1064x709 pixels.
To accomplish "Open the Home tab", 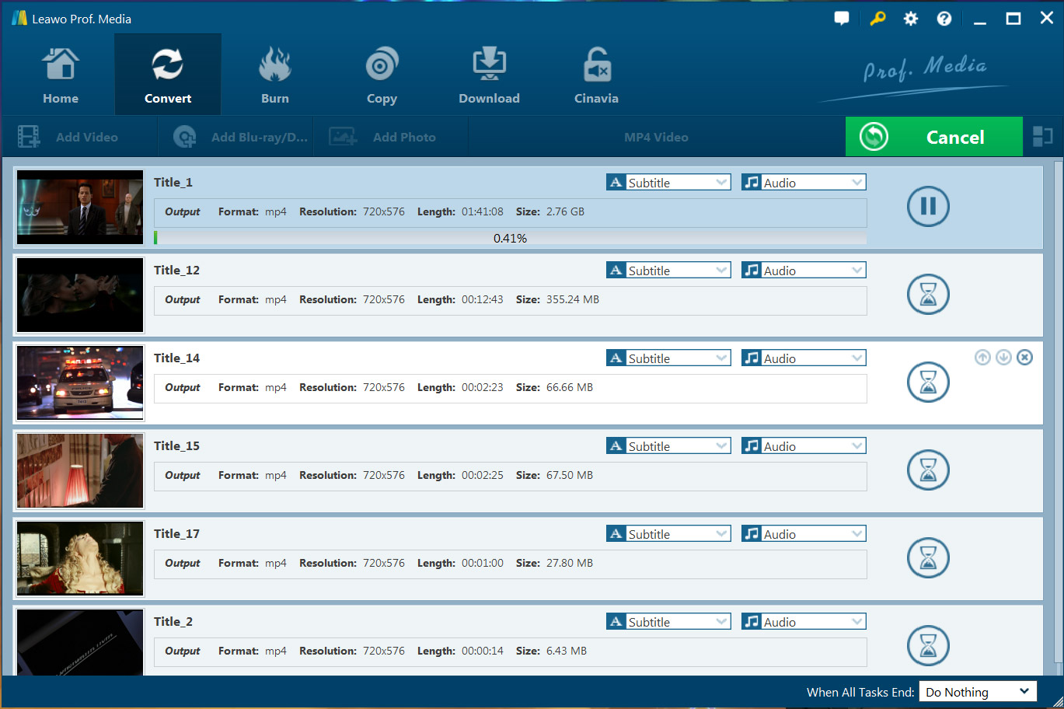I will click(x=61, y=75).
